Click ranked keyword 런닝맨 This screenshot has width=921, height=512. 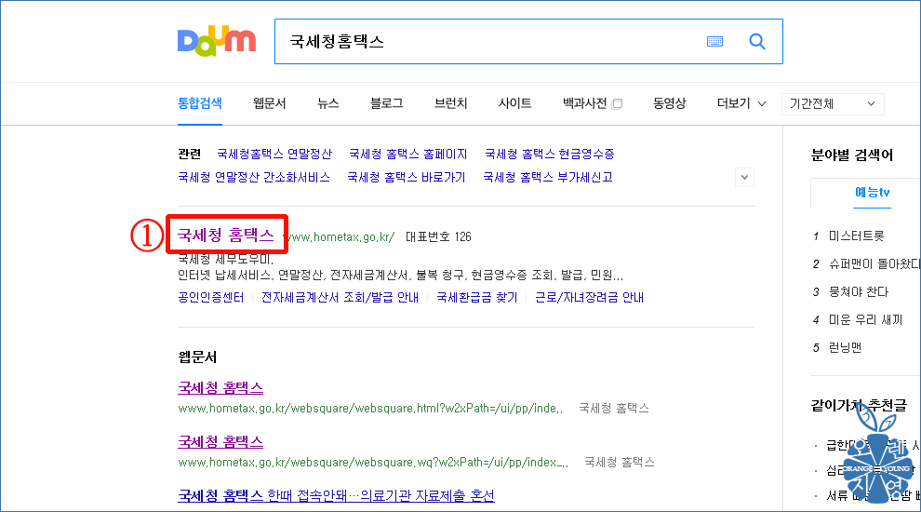[845, 347]
